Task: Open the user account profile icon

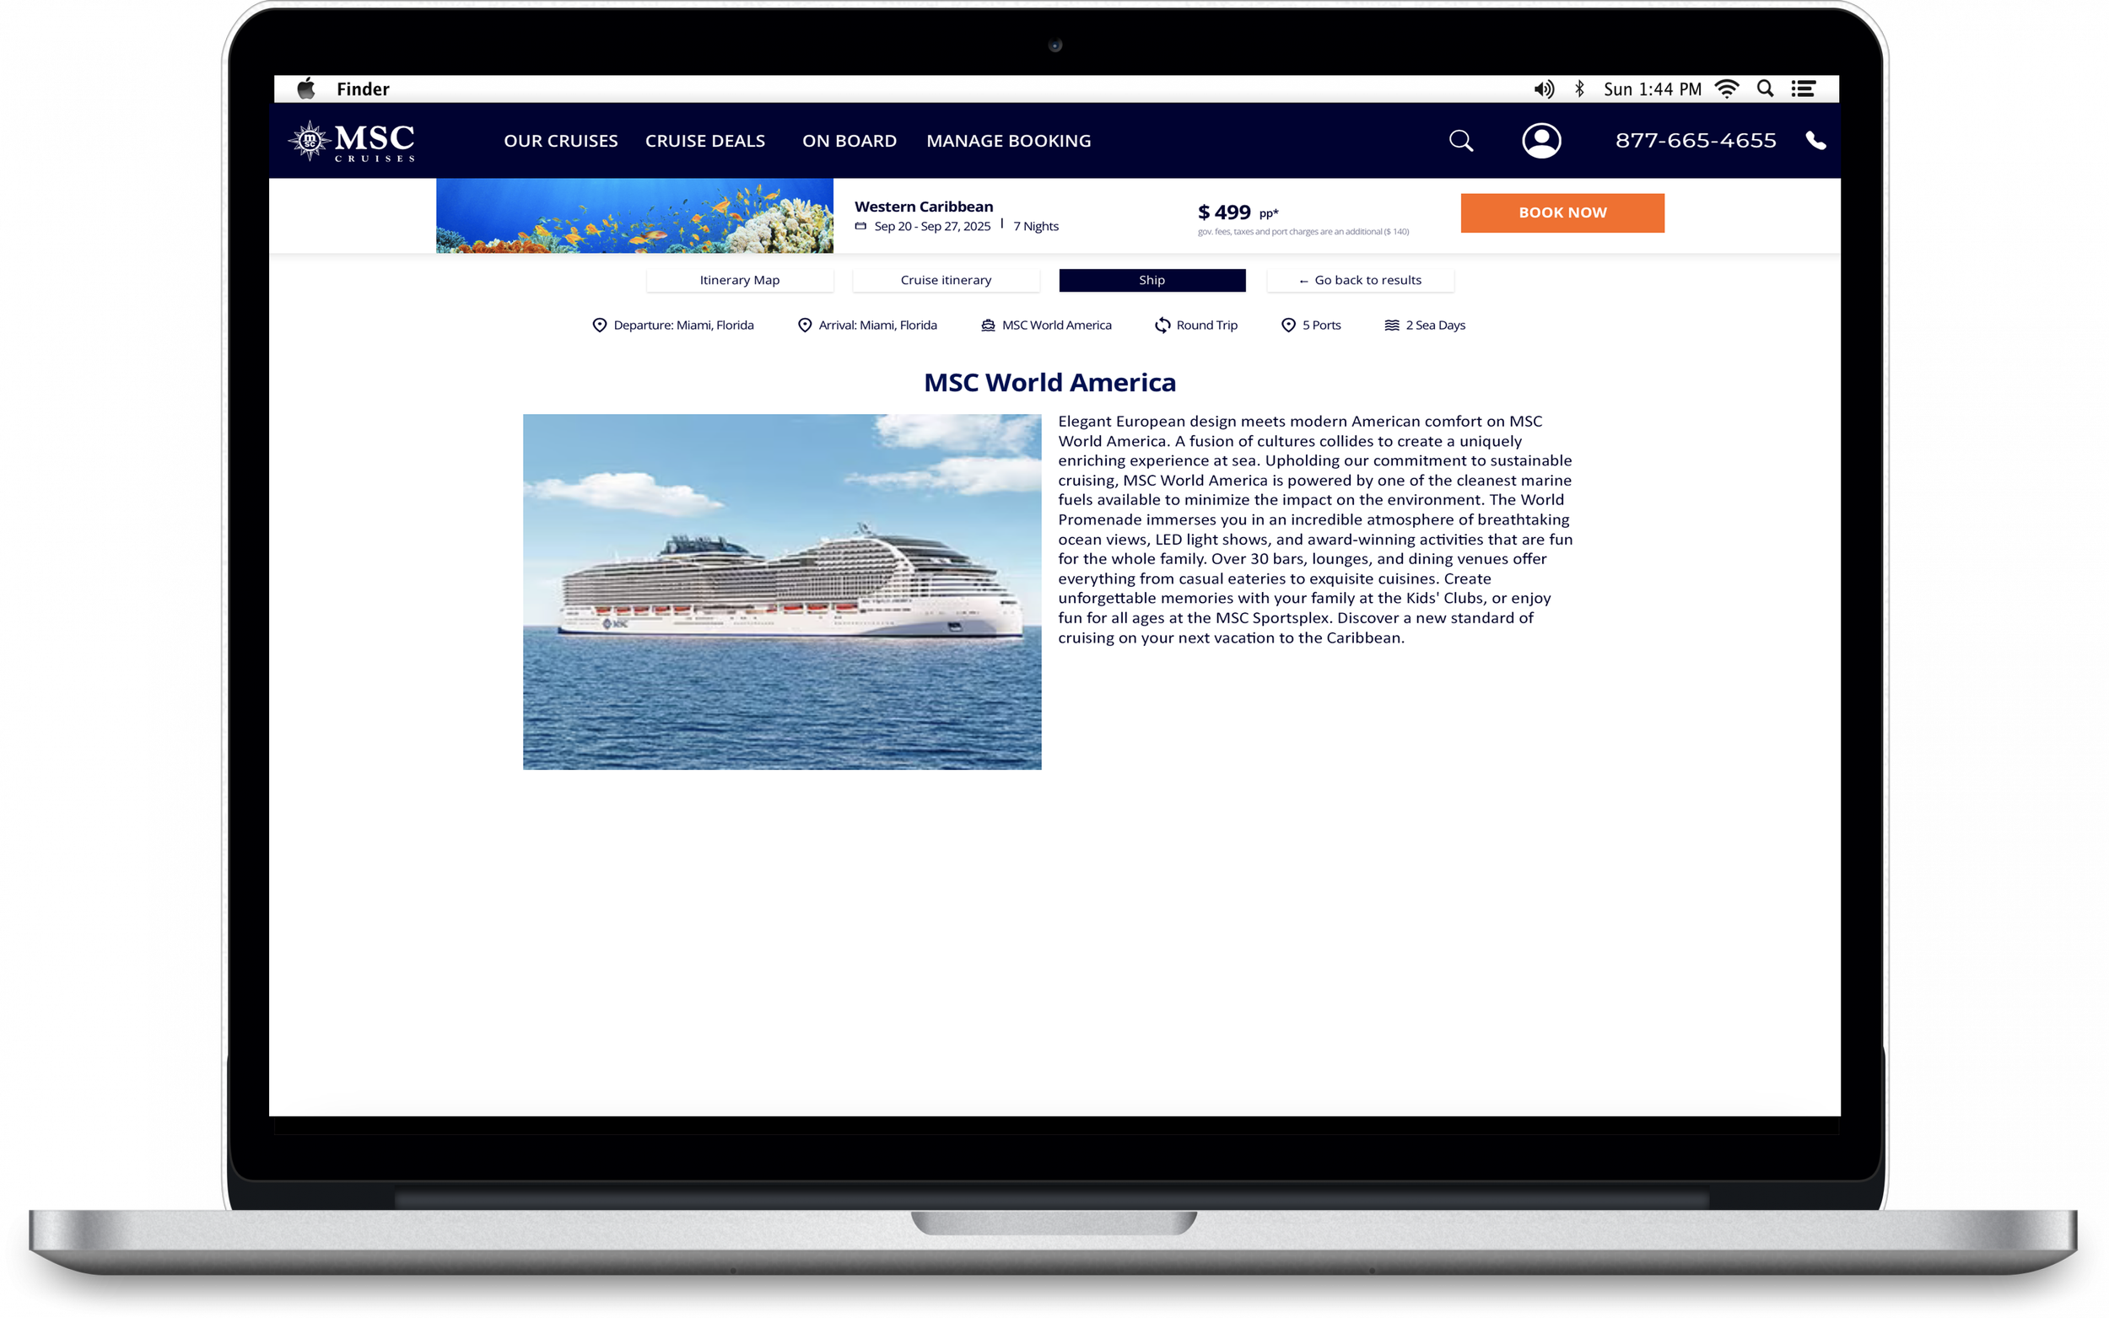Action: click(x=1540, y=140)
